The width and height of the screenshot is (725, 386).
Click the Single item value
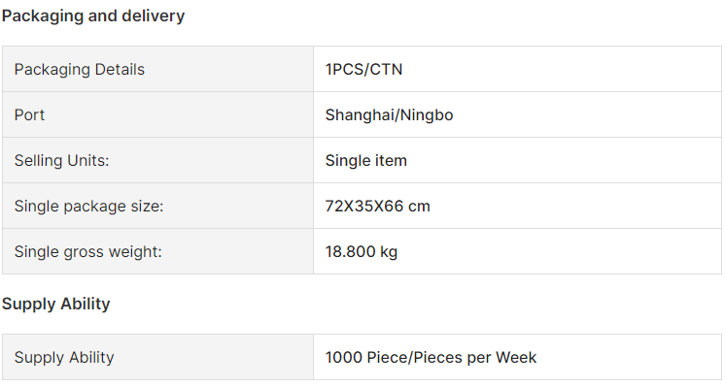click(365, 160)
